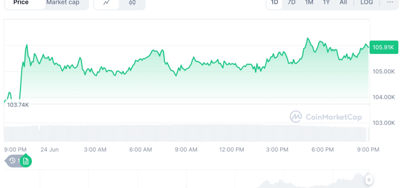This screenshot has height=188, width=403.
Task: Select the 1M time range
Action: (x=309, y=3)
